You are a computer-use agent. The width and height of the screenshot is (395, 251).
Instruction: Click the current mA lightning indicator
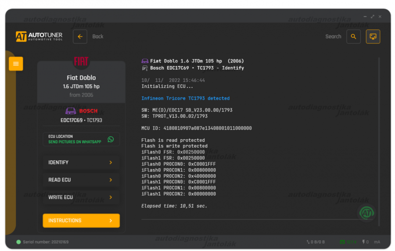(x=371, y=242)
